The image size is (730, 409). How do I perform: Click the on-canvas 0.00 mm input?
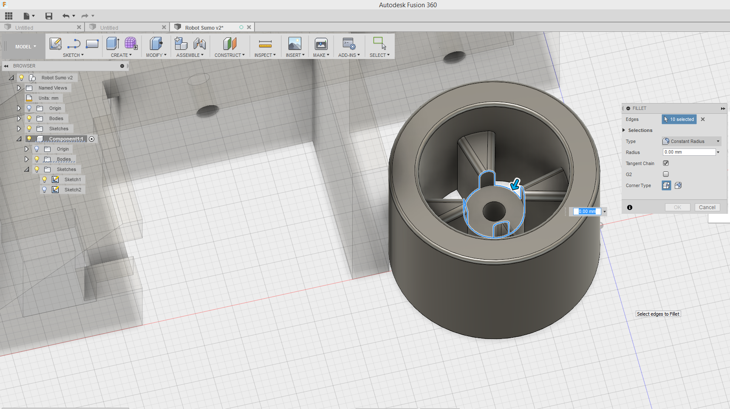point(587,211)
